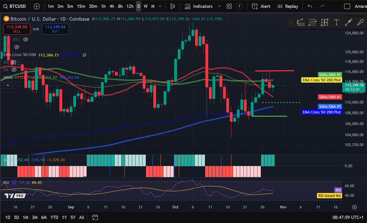This screenshot has height=223, width=367.
Task: Expand the timeframe list chevron beside M
Action: click(x=160, y=6)
